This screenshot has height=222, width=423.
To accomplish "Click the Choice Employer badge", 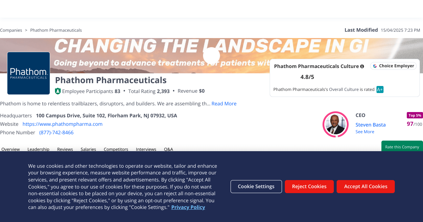I will click(x=393, y=66).
